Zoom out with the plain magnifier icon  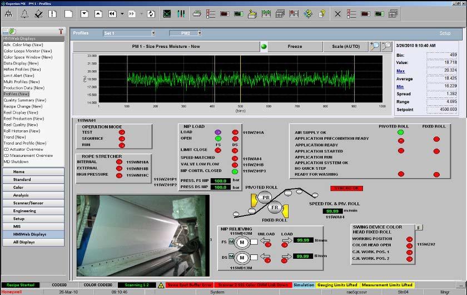(386, 46)
